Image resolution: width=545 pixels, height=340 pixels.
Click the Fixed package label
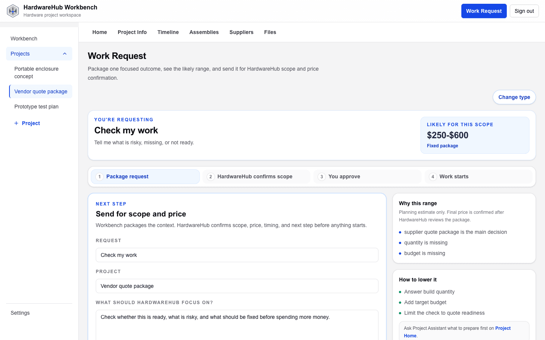(x=442, y=146)
